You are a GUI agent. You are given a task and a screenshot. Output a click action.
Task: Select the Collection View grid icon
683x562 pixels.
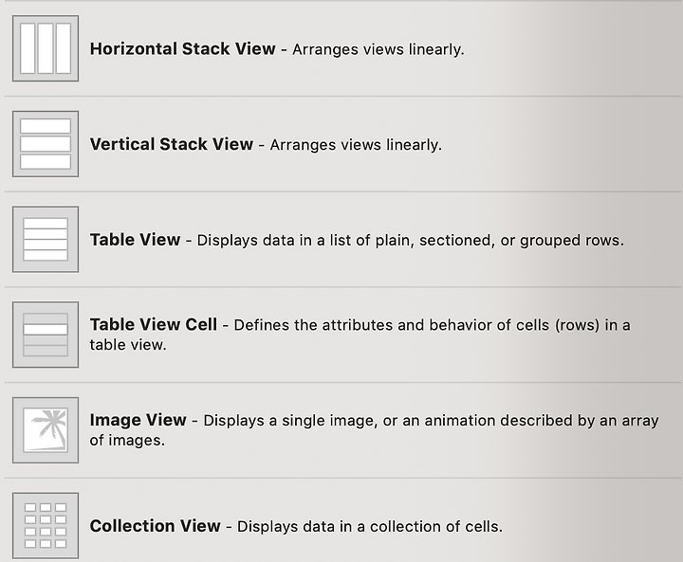point(46,525)
